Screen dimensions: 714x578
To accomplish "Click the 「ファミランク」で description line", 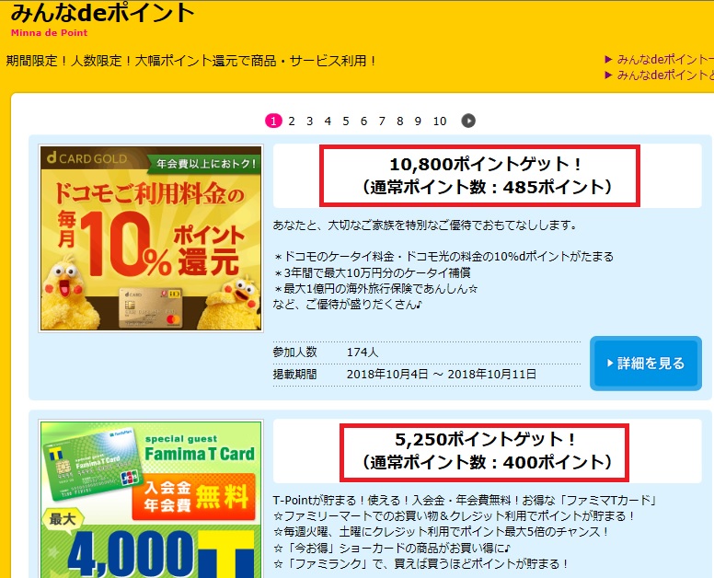I will tap(421, 564).
